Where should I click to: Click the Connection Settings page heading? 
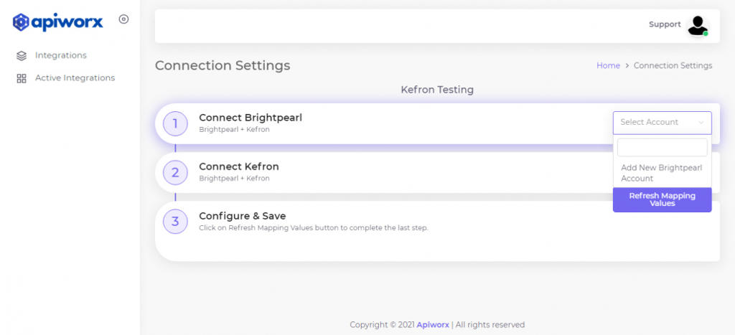(223, 65)
